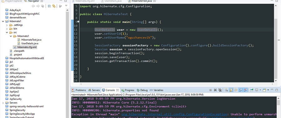Open the ConfigurationException link in Console
281x118 pixels.
coord(174,114)
